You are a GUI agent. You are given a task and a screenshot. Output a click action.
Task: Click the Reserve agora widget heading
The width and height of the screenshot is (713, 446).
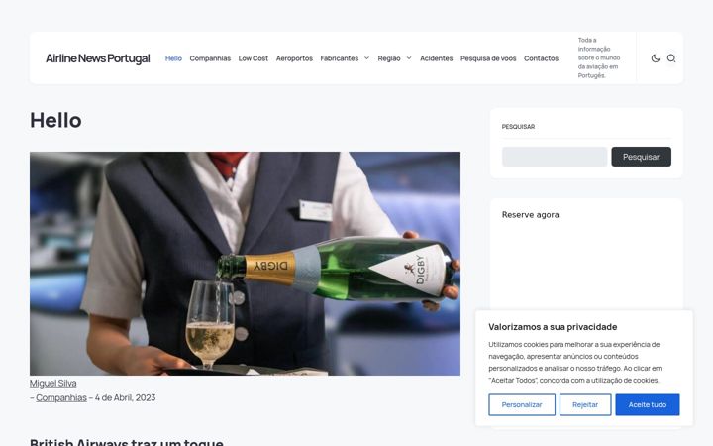click(x=531, y=215)
